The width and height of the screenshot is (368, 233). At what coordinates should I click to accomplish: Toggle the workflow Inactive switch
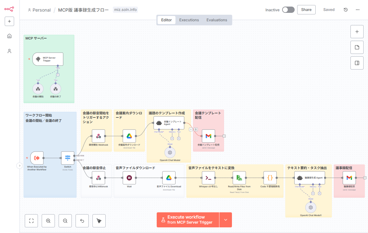point(288,10)
